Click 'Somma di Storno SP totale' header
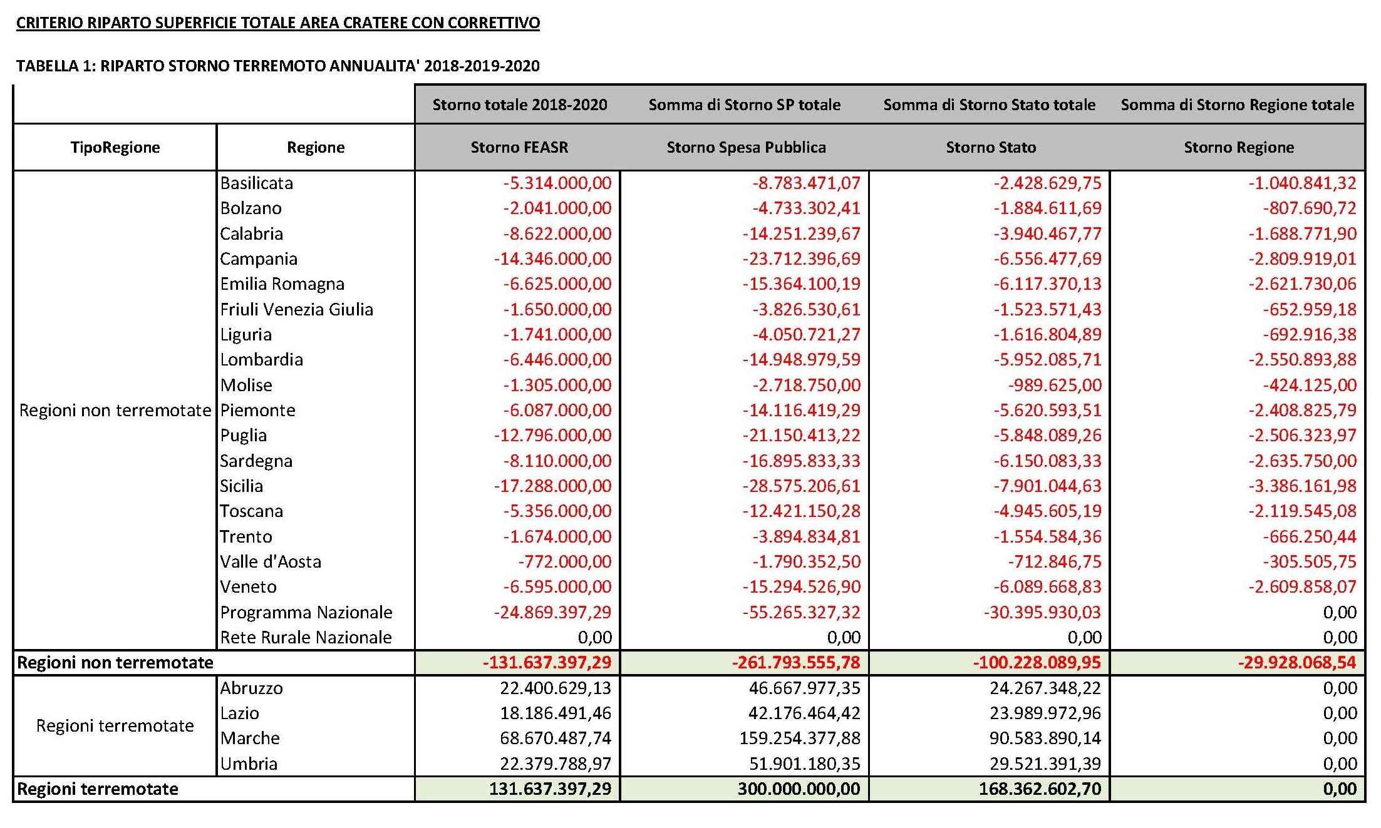Screen dimensions: 1381x828 click(745, 105)
